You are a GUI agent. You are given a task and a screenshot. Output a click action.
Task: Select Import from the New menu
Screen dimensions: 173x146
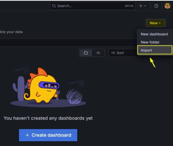(x=155, y=50)
